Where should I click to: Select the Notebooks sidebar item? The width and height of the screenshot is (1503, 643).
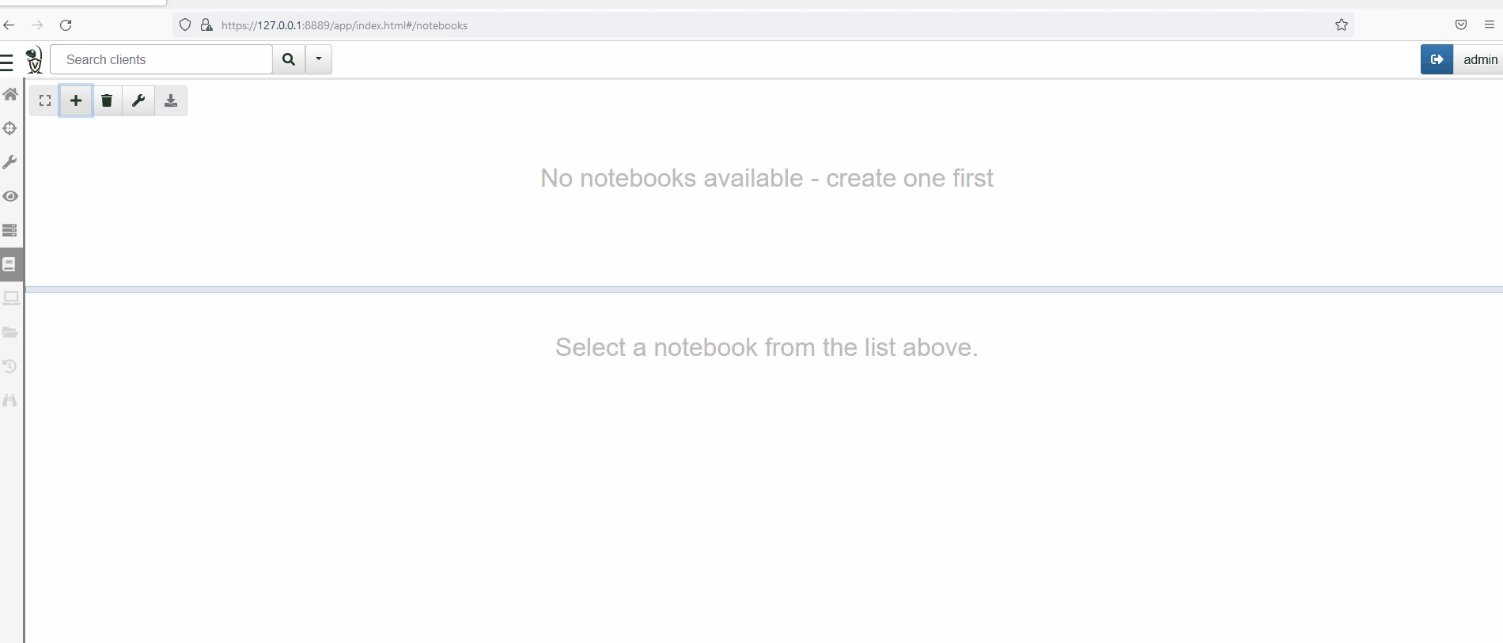pyautogui.click(x=10, y=264)
